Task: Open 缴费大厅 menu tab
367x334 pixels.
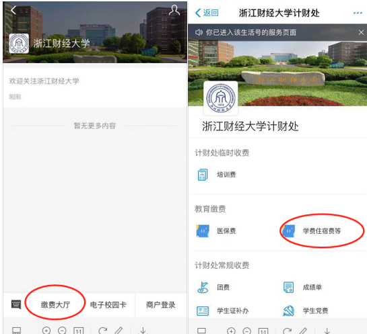Action: click(55, 304)
